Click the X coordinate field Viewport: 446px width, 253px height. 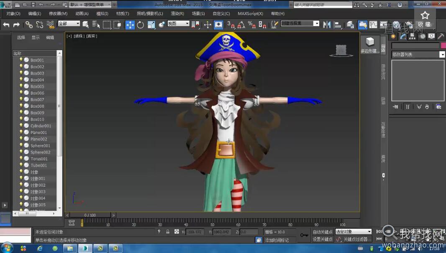[x=195, y=232]
